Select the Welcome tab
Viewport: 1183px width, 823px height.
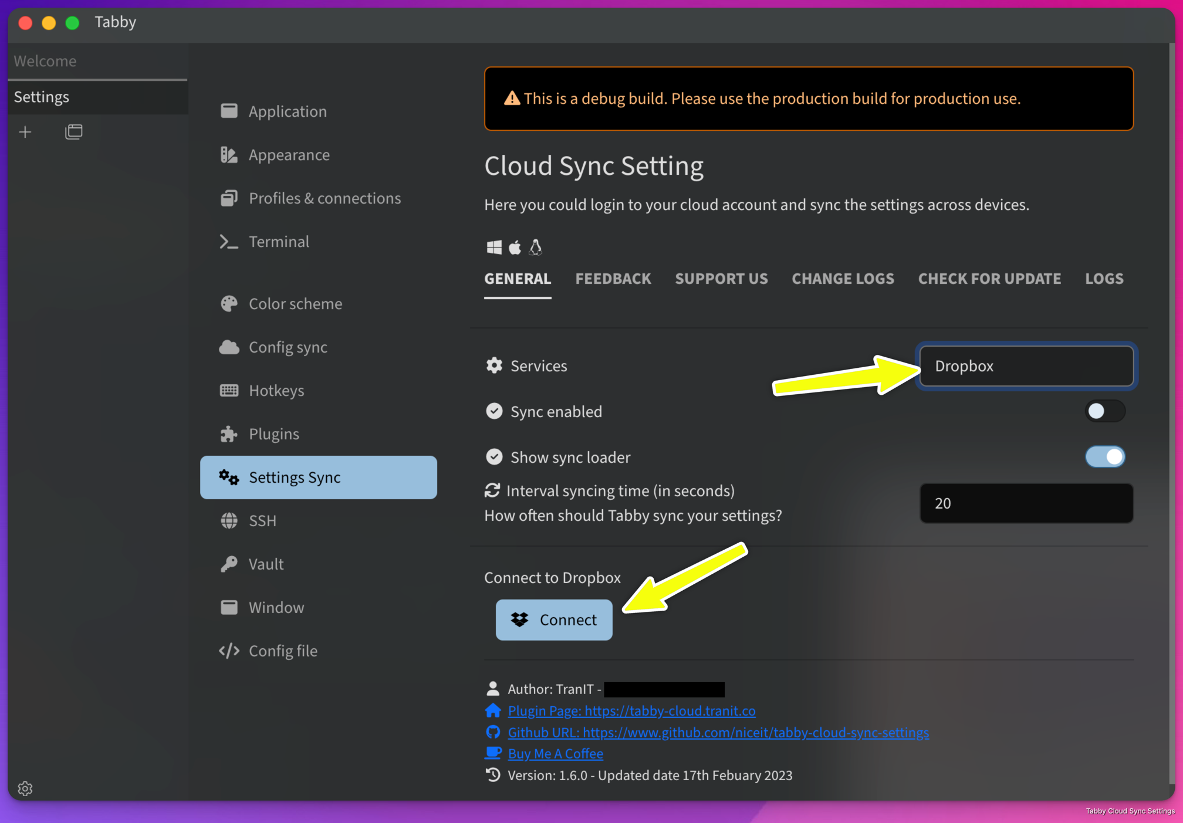pyautogui.click(x=97, y=60)
